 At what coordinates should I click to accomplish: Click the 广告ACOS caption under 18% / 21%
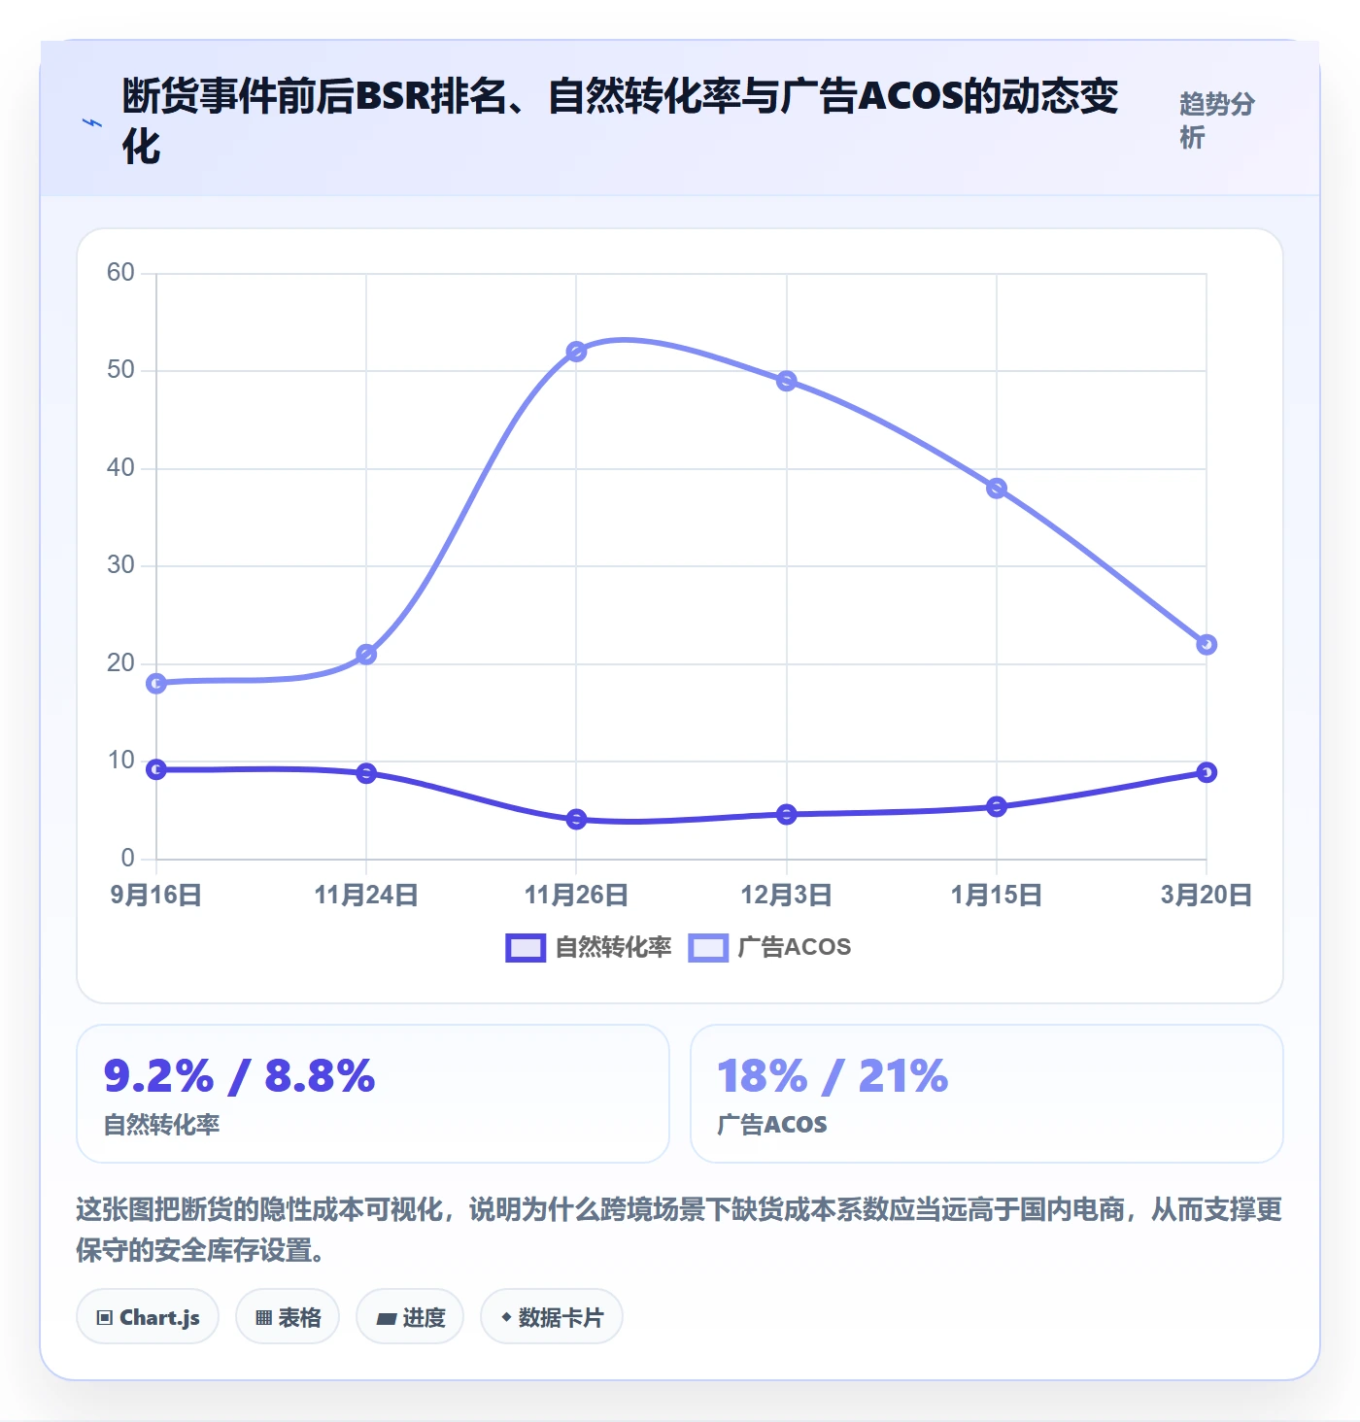point(772,1125)
